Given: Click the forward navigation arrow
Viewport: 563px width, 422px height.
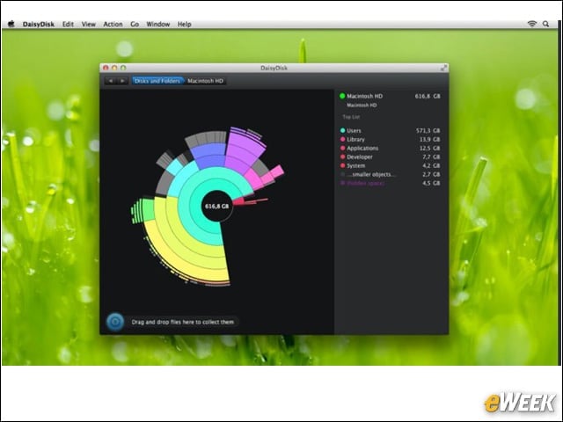Looking at the screenshot, I should [x=122, y=81].
